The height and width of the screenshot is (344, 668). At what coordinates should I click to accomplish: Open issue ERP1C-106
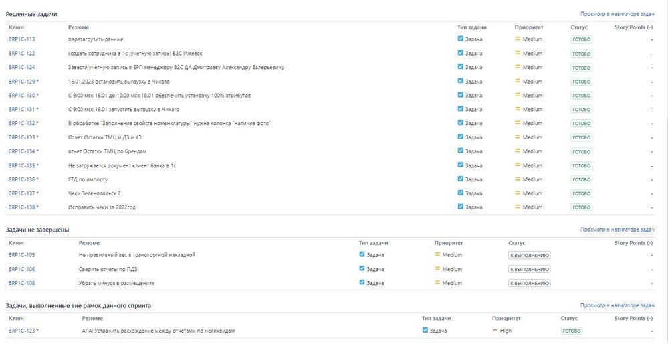21,269
